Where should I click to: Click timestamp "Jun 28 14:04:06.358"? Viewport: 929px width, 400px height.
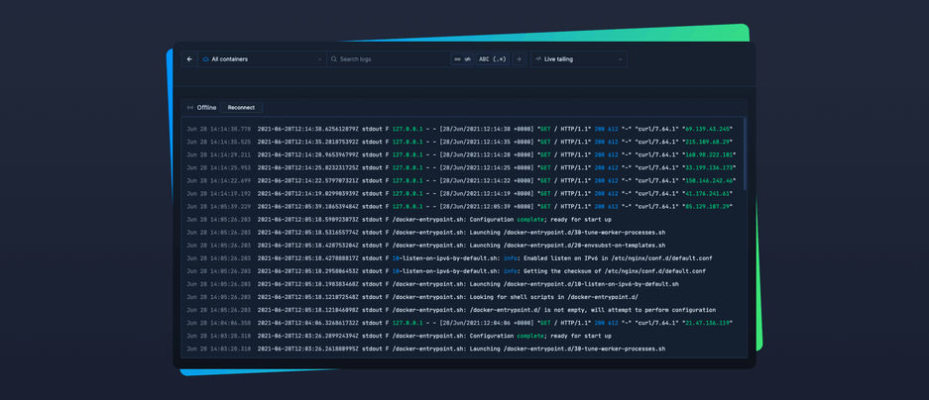coord(219,323)
